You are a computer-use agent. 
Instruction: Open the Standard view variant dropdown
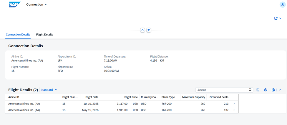point(49,90)
